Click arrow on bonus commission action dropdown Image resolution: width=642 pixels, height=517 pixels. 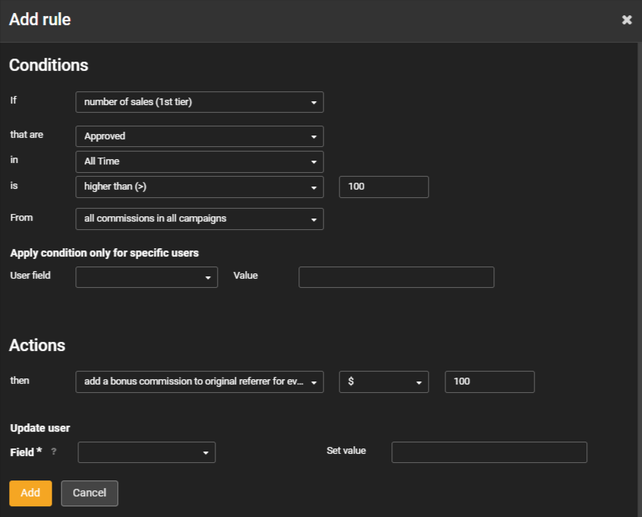(x=313, y=382)
